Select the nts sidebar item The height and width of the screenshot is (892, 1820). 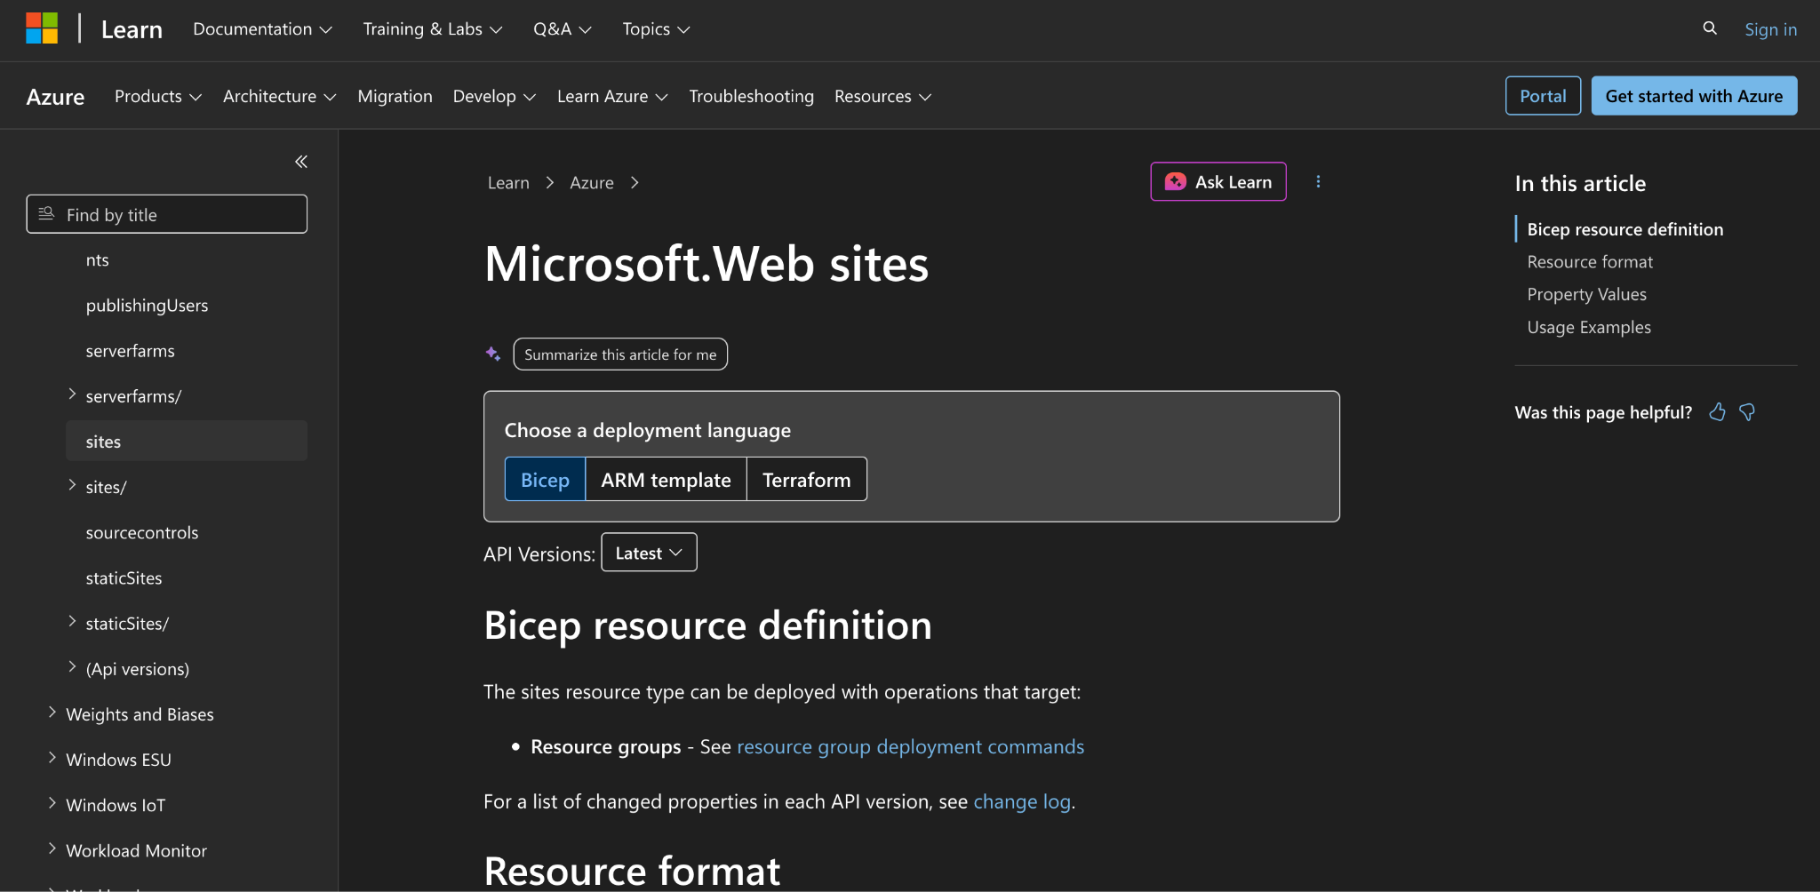pyautogui.click(x=97, y=260)
